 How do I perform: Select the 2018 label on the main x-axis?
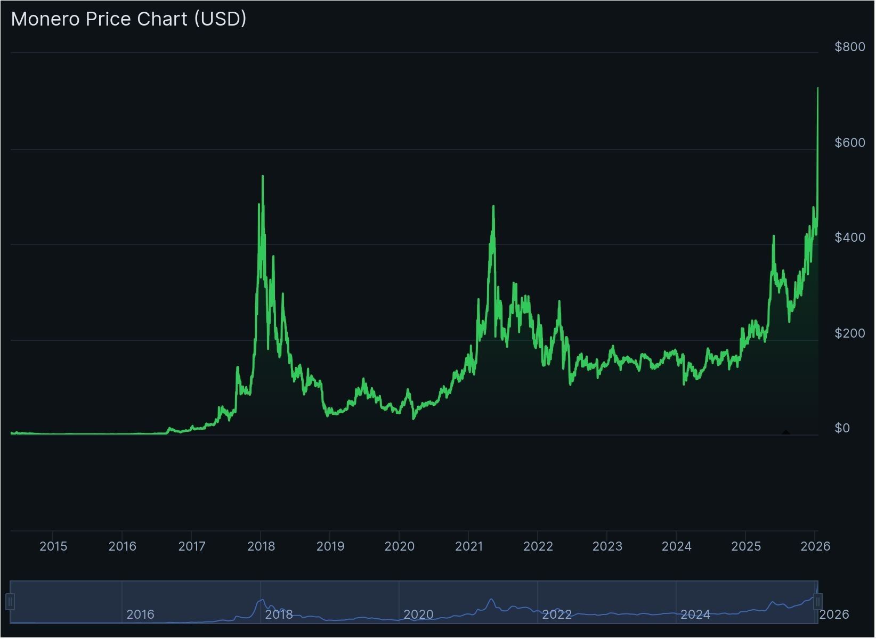[x=261, y=546]
